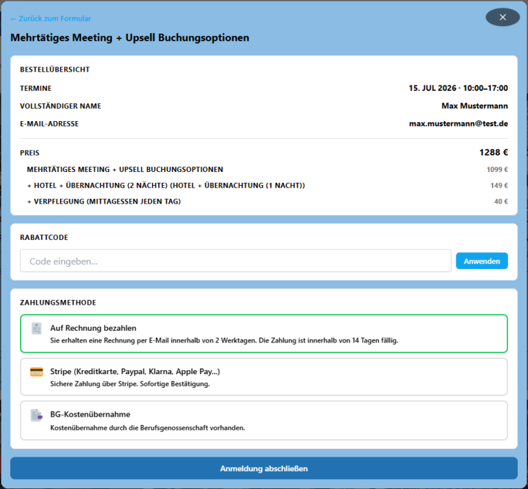Viewport: 528px width, 489px height.
Task: Click the Kostenübernahme durch die Berufsgenossenschaft text
Action: click(x=148, y=428)
